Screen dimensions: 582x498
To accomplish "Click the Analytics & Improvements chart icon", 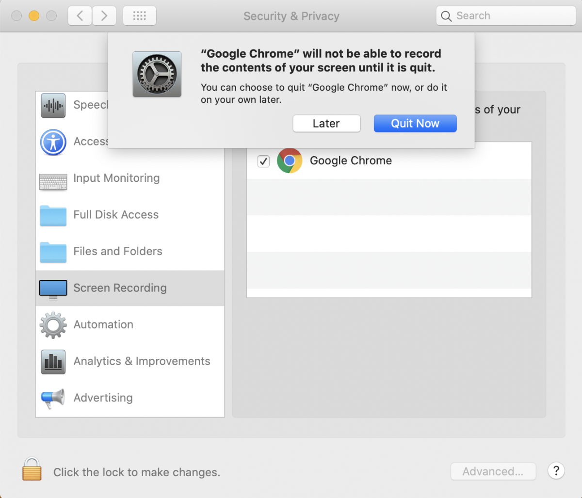I will pyautogui.click(x=53, y=362).
